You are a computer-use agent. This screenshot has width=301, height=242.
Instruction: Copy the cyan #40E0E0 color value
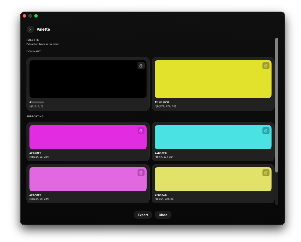pyautogui.click(x=266, y=131)
